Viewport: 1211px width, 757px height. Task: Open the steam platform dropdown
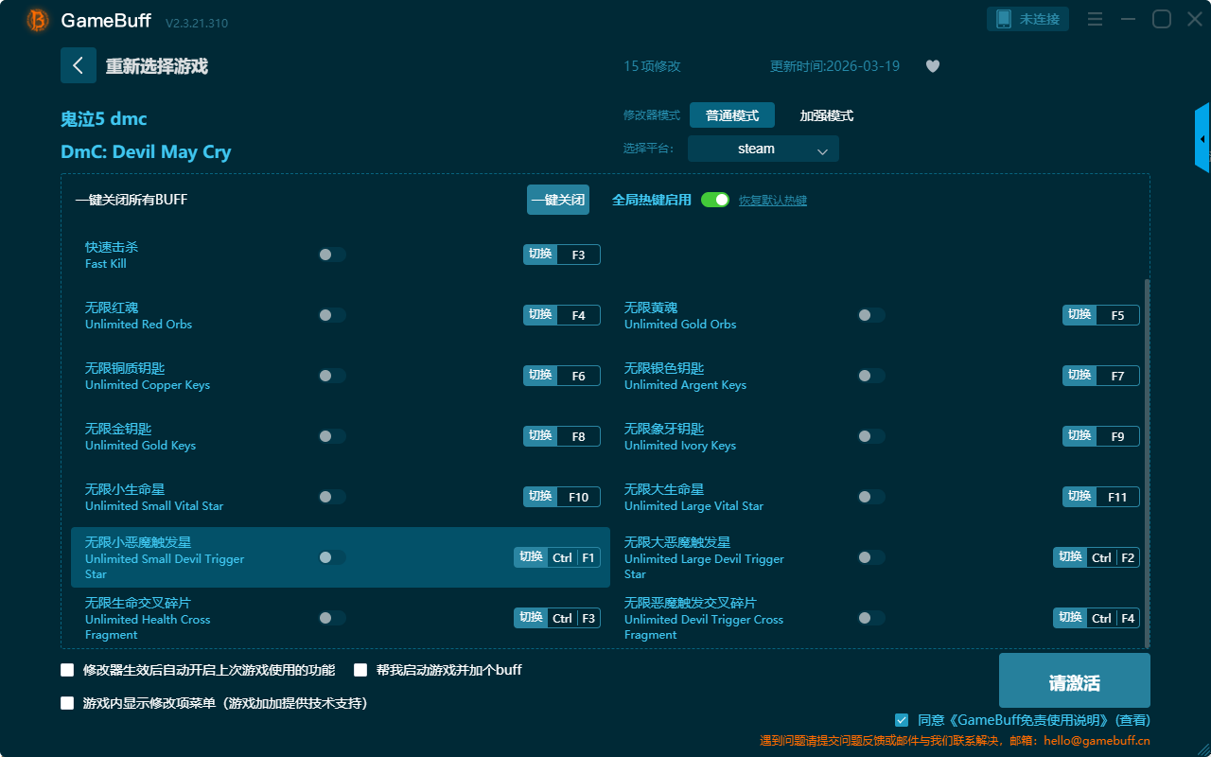763,149
